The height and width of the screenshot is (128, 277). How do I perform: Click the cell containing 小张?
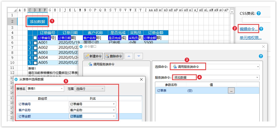point(136,42)
